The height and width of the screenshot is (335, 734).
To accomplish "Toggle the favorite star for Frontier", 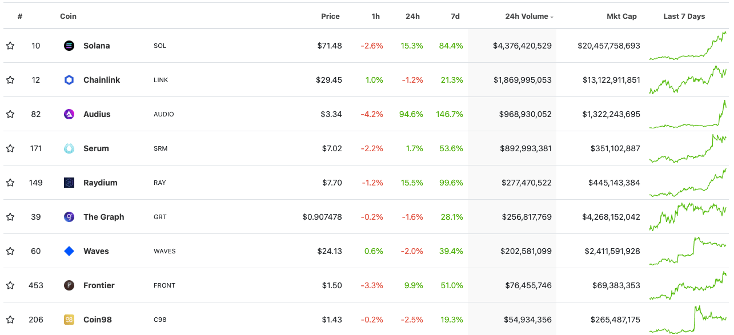I will pos(10,285).
